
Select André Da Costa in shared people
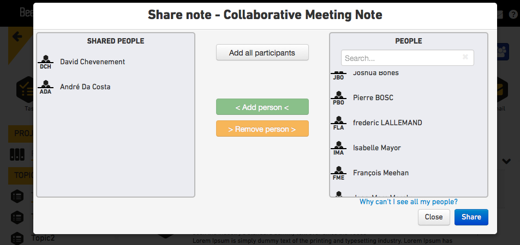coord(85,87)
